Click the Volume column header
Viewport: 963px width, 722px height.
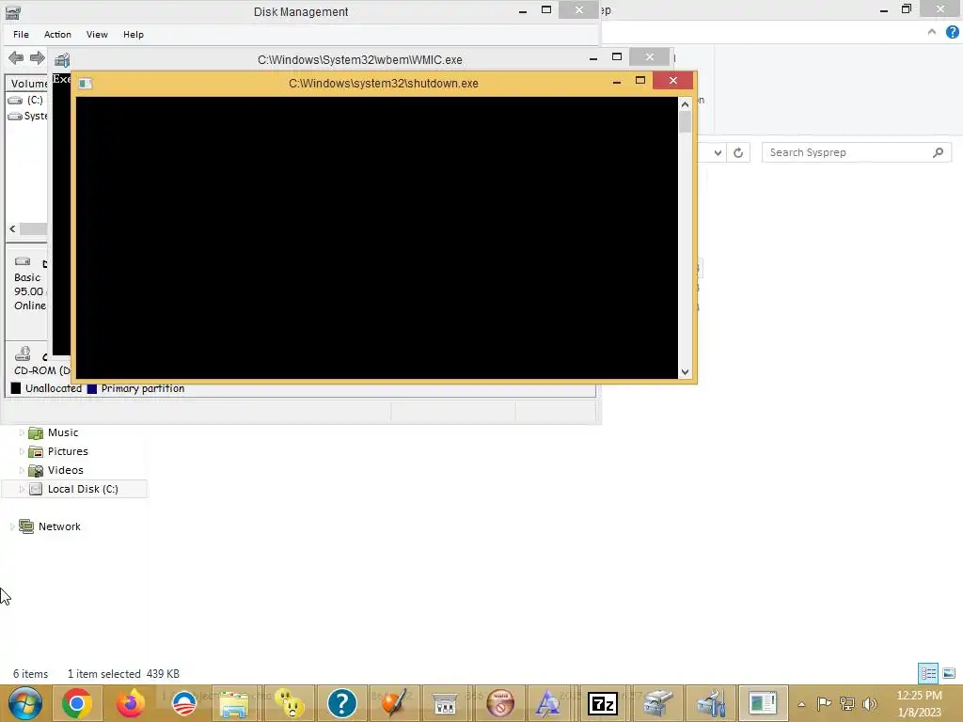pos(27,83)
